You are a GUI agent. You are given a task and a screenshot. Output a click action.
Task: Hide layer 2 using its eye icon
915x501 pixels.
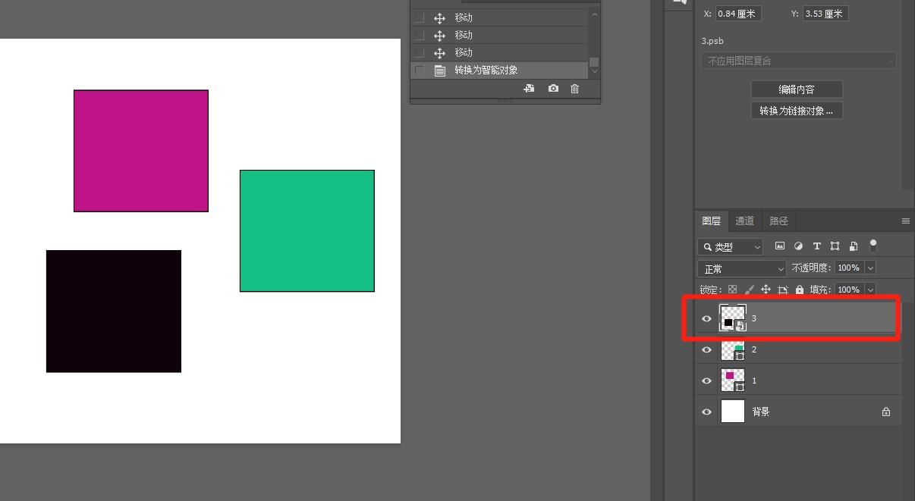(706, 350)
